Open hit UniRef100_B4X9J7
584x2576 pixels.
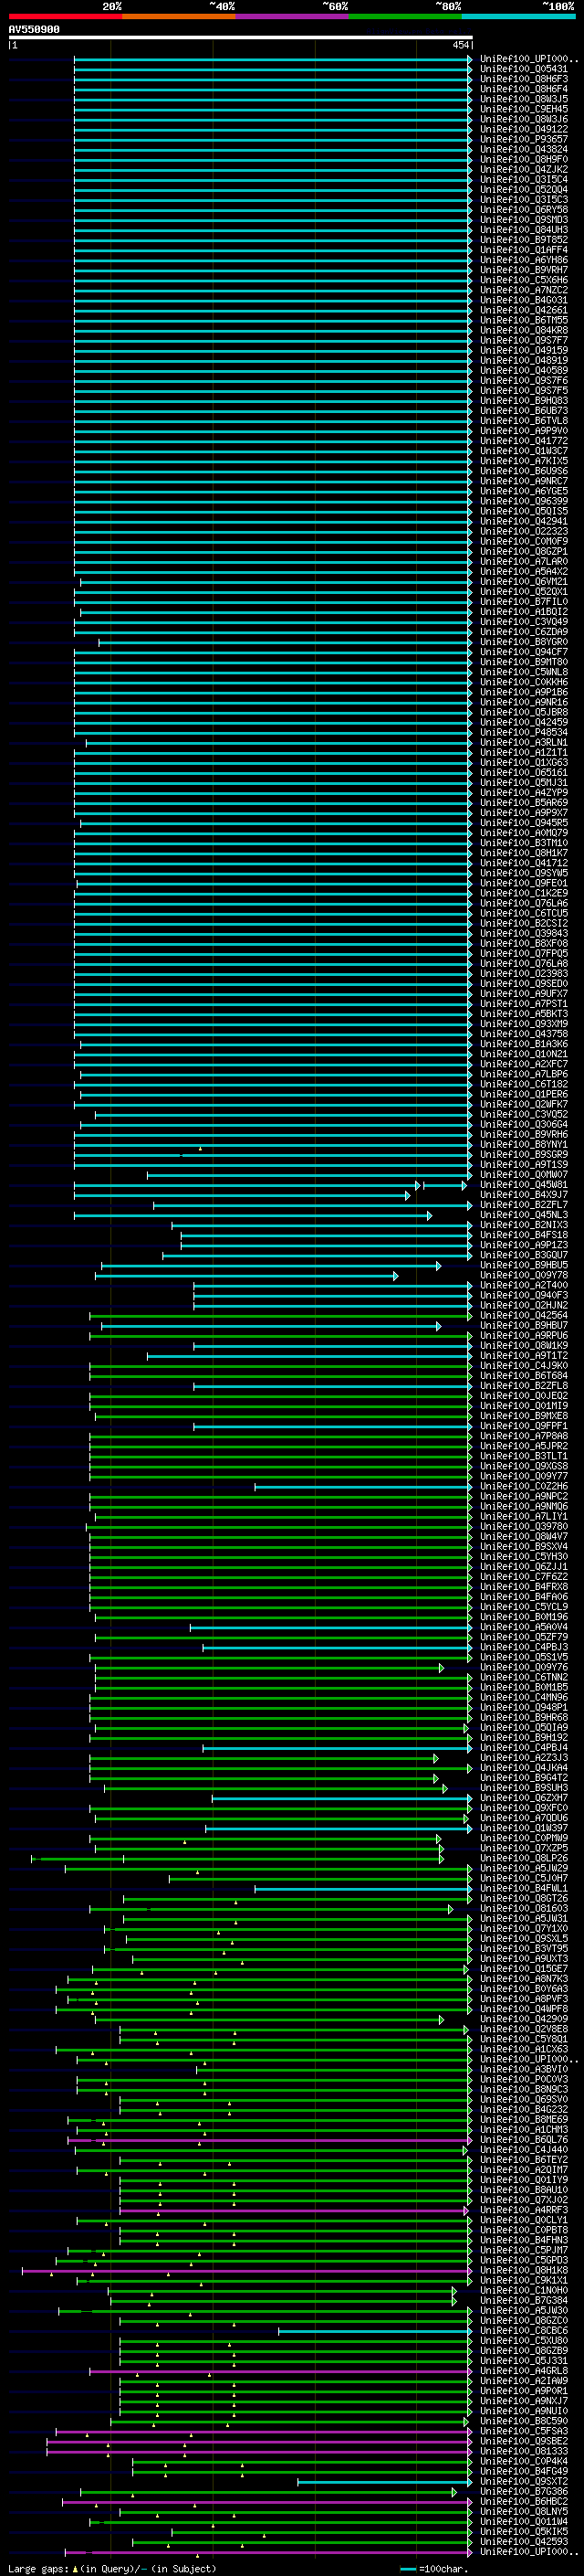coord(524,1195)
